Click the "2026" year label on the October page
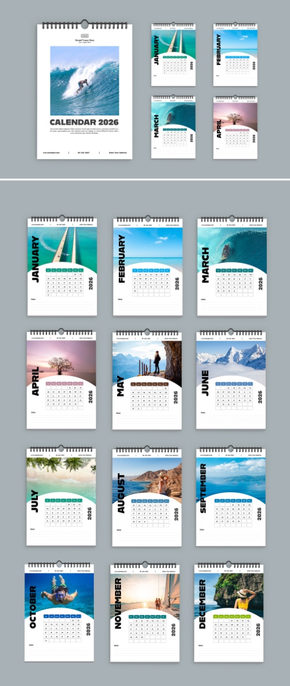The image size is (290, 686). click(88, 630)
